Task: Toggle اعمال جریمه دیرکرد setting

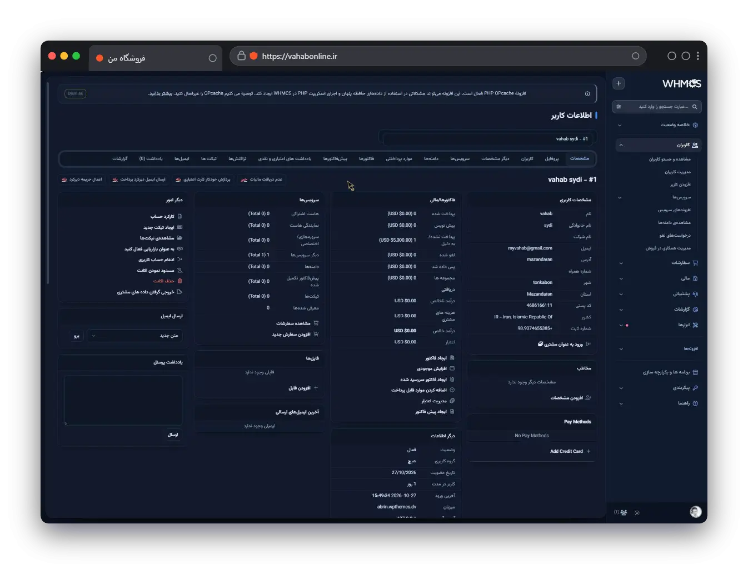Action: click(x=82, y=179)
